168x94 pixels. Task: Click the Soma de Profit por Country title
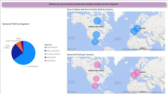pyautogui.click(x=80, y=55)
